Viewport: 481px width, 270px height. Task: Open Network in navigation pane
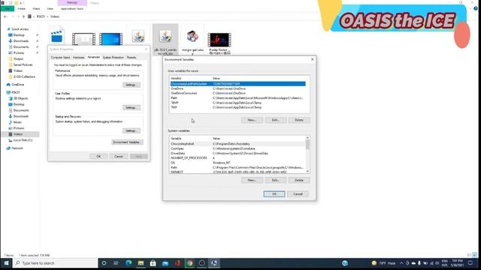[17, 148]
